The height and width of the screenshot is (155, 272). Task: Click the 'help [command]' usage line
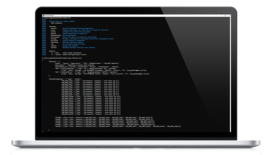coord(56,23)
